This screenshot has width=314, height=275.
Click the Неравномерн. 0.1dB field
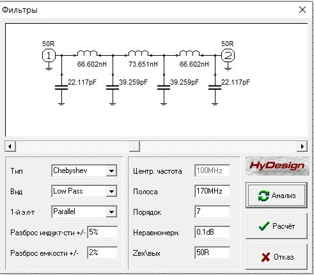click(212, 232)
